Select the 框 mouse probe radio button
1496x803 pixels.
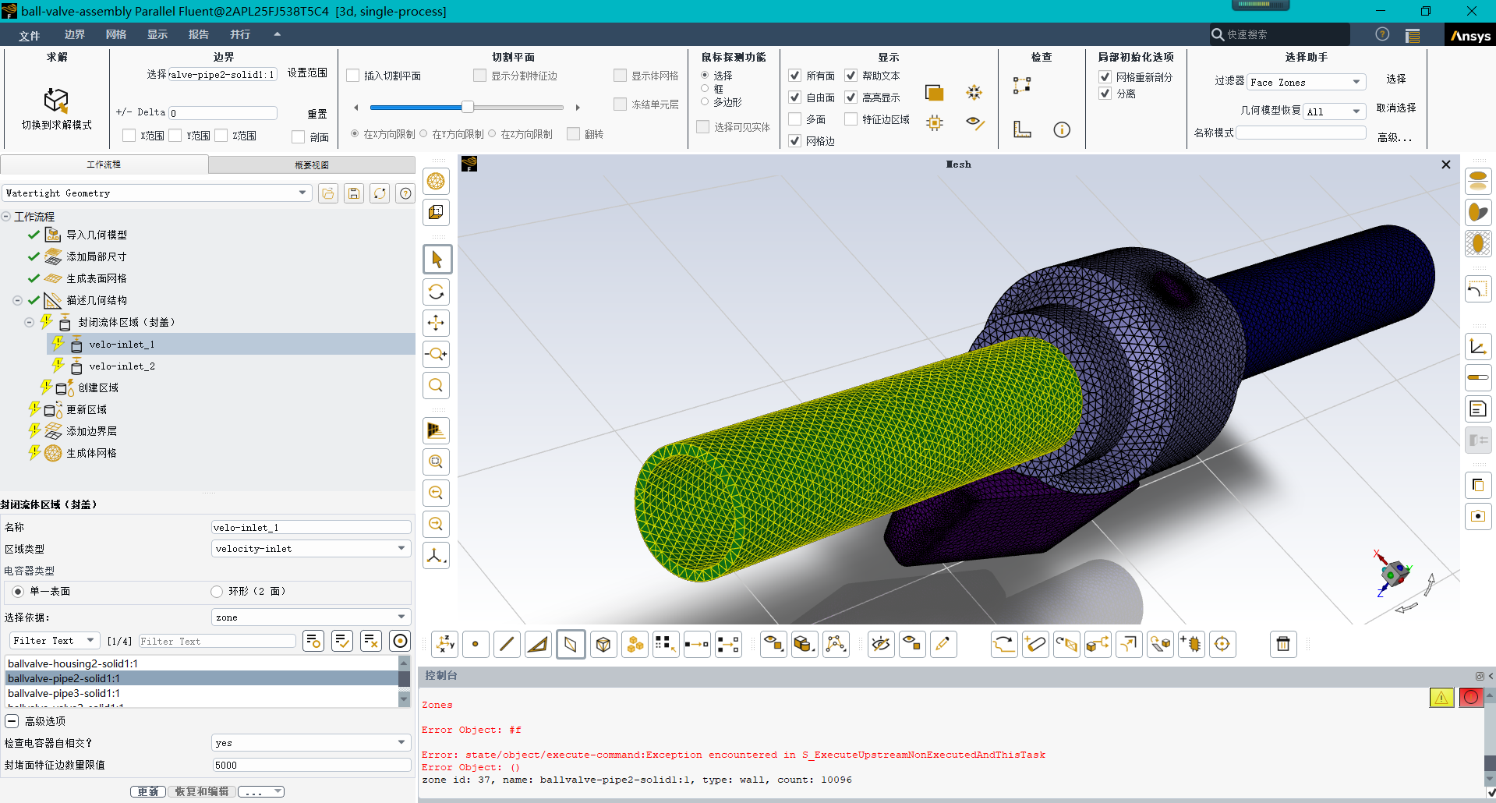(x=705, y=89)
